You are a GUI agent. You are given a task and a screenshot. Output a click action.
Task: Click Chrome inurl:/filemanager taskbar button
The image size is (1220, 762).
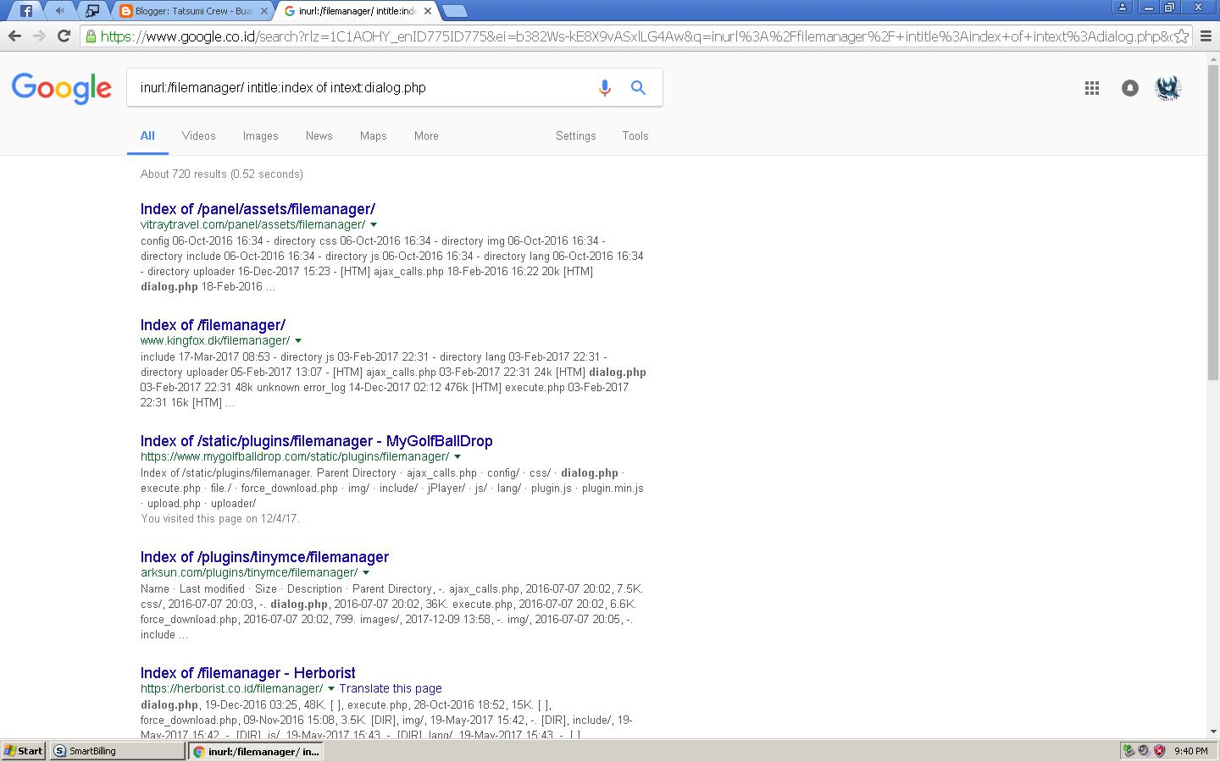pyautogui.click(x=256, y=751)
